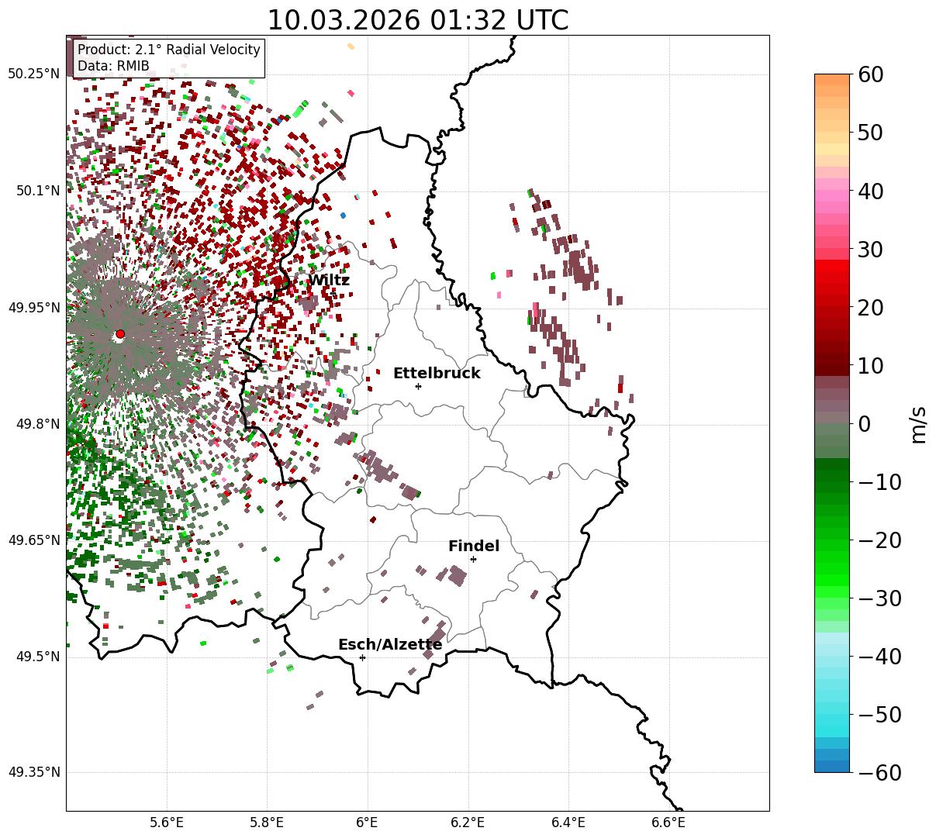Click the Data: RMIB text
The image size is (936, 838).
[x=113, y=66]
